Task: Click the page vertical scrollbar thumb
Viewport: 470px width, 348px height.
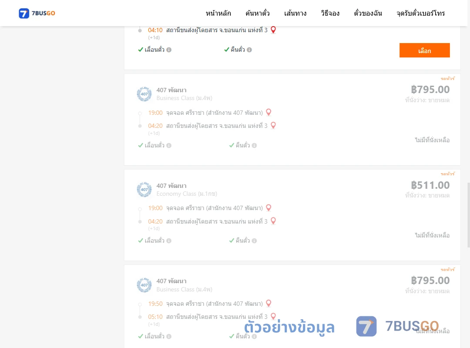Action: [469, 214]
